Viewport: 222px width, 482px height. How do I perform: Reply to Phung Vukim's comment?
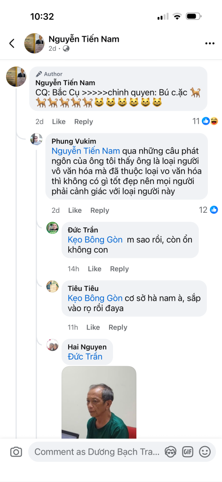[100, 210]
